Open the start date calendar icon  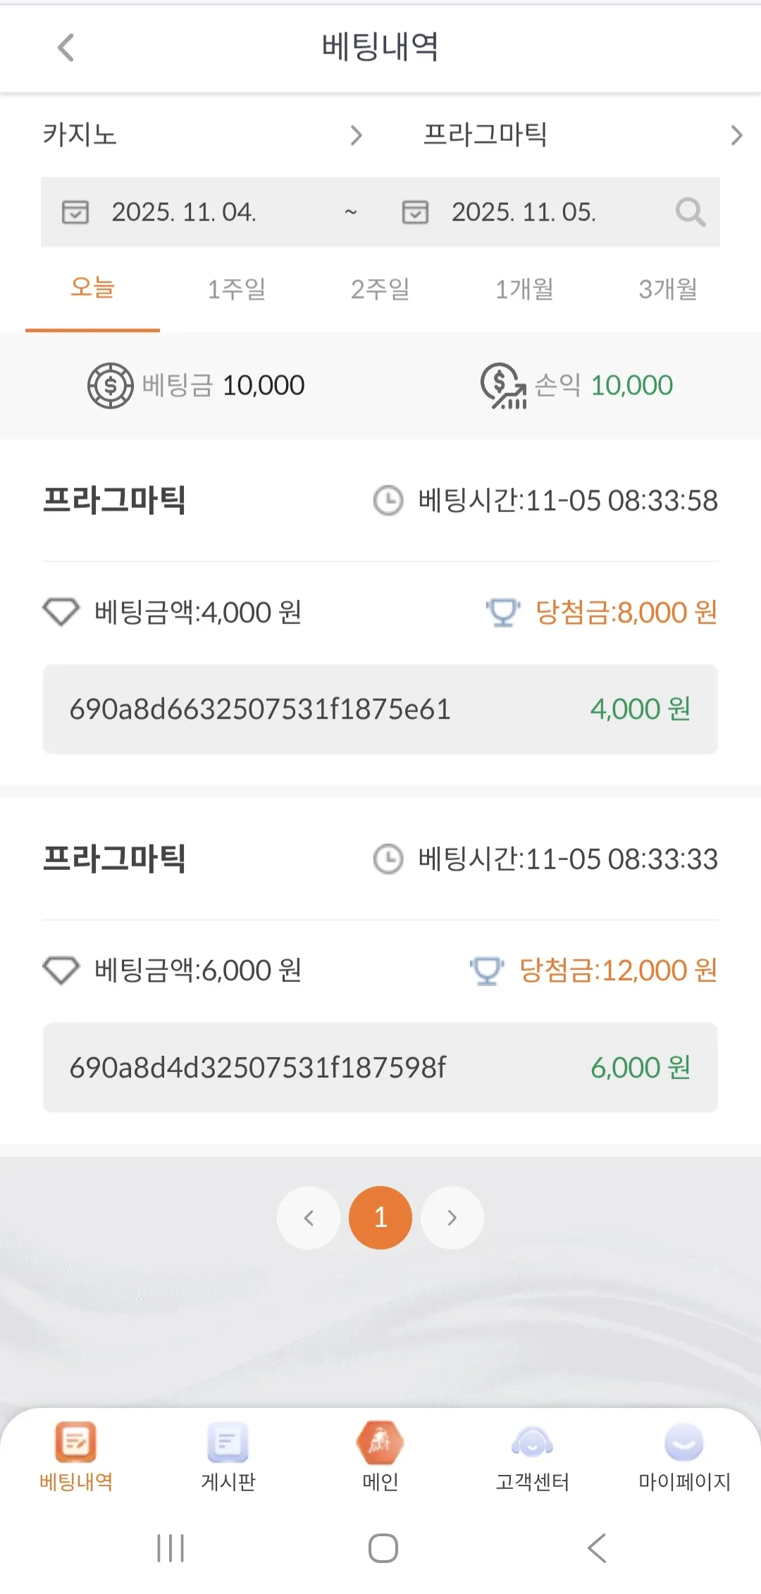click(75, 212)
